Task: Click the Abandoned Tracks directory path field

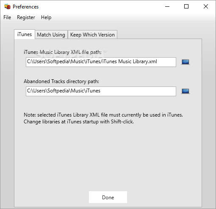Action: pos(101,91)
